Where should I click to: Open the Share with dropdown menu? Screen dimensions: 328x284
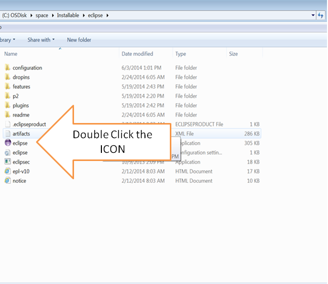(x=41, y=39)
